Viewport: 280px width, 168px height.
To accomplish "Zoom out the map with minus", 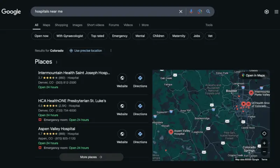I will tap(264, 152).
